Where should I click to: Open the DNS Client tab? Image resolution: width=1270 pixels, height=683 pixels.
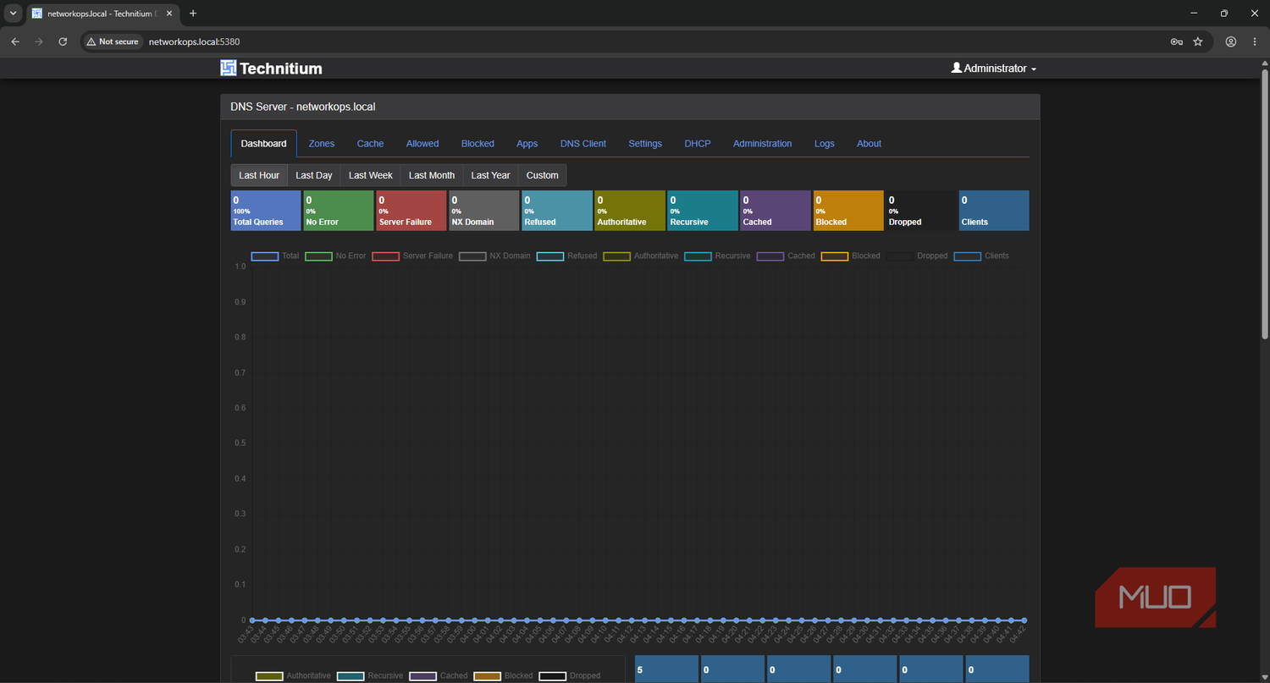583,144
